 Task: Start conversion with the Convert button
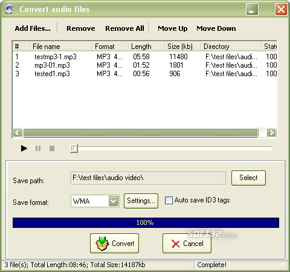point(114,243)
